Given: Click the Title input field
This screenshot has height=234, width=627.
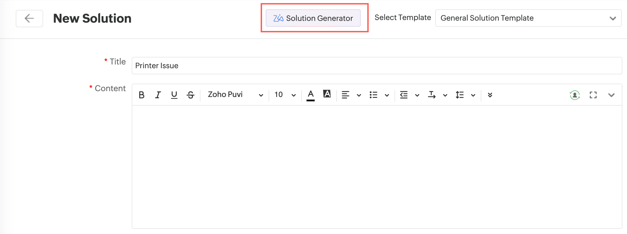Looking at the screenshot, I should click(x=377, y=66).
